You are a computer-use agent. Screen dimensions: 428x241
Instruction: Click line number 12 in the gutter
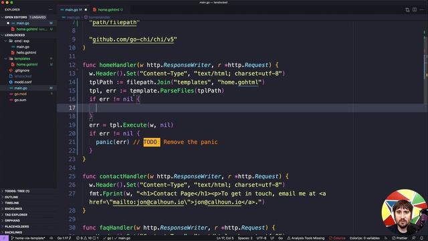click(72, 65)
